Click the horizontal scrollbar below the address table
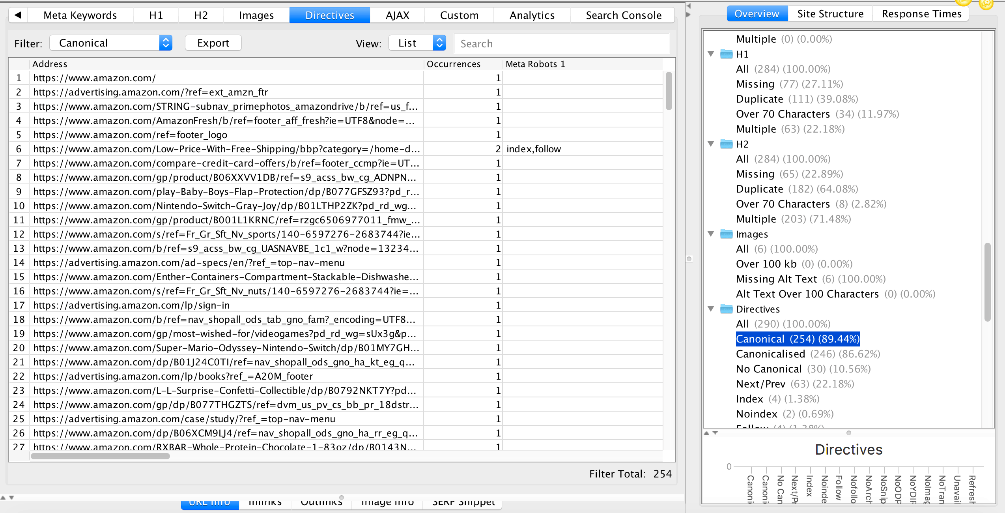This screenshot has height=513, width=1005. pyautogui.click(x=100, y=456)
